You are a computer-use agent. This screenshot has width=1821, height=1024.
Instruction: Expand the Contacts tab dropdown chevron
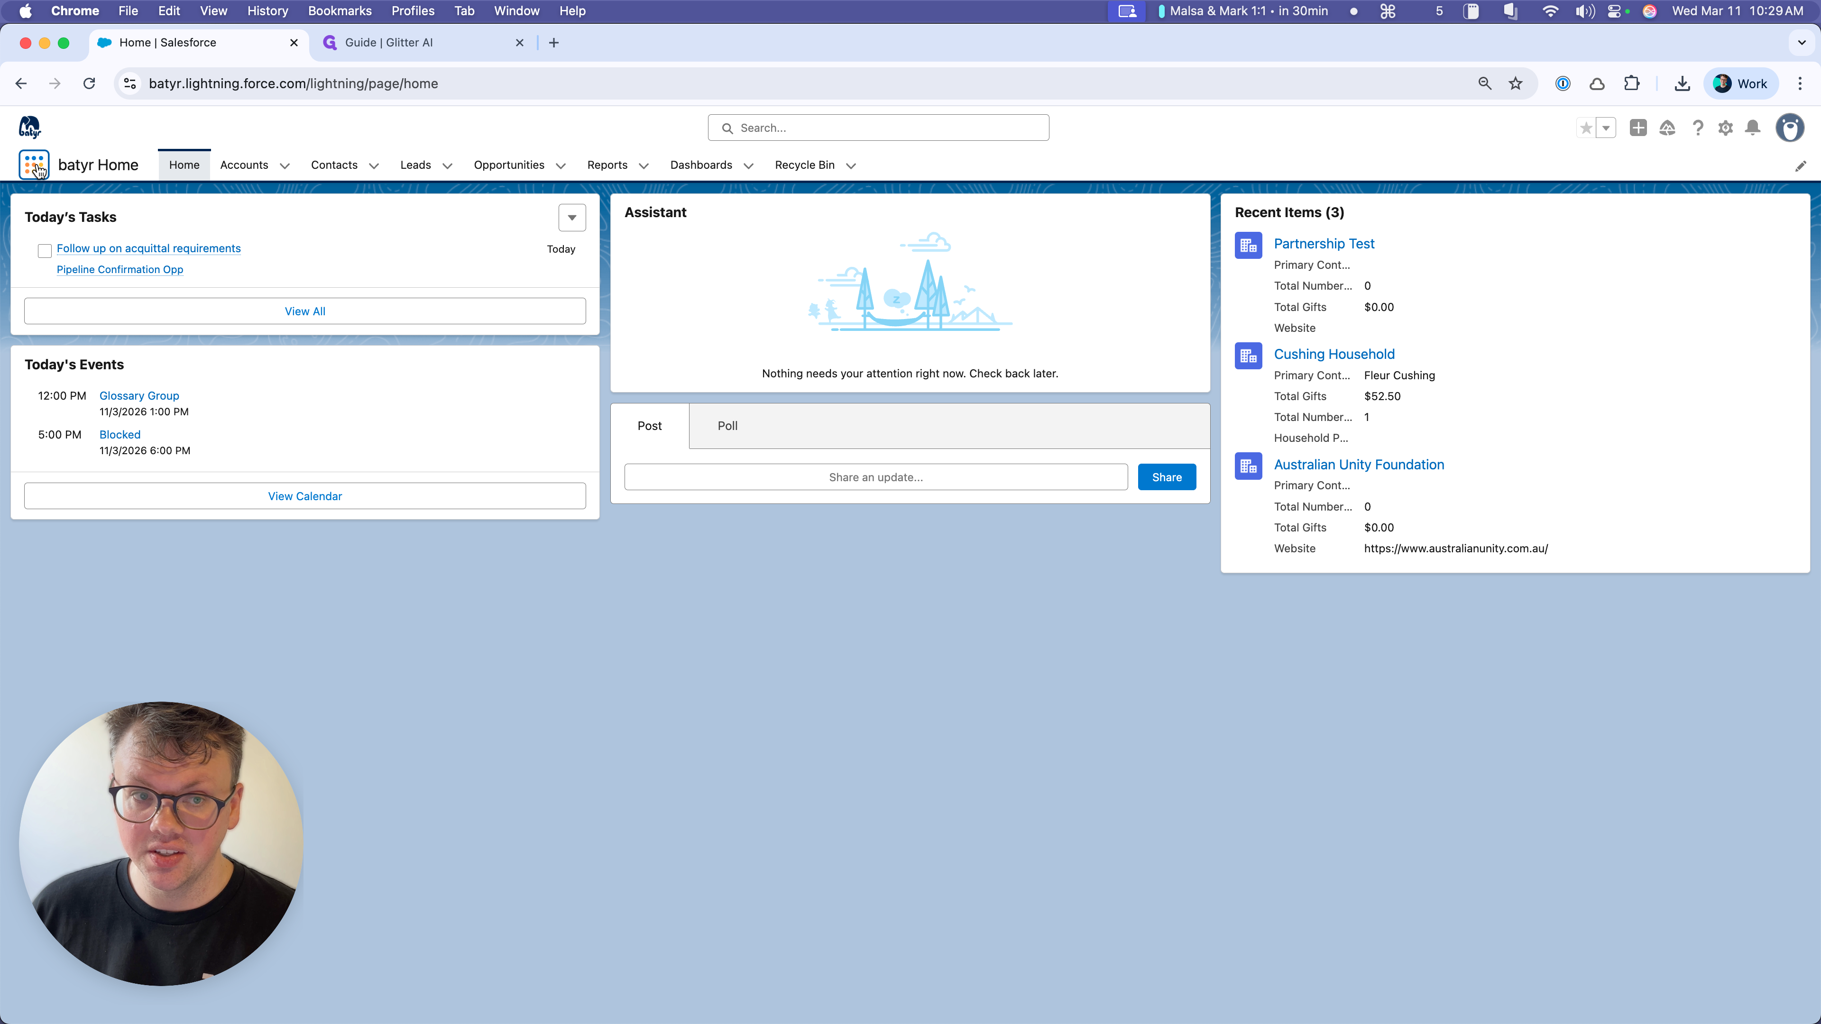(x=374, y=166)
